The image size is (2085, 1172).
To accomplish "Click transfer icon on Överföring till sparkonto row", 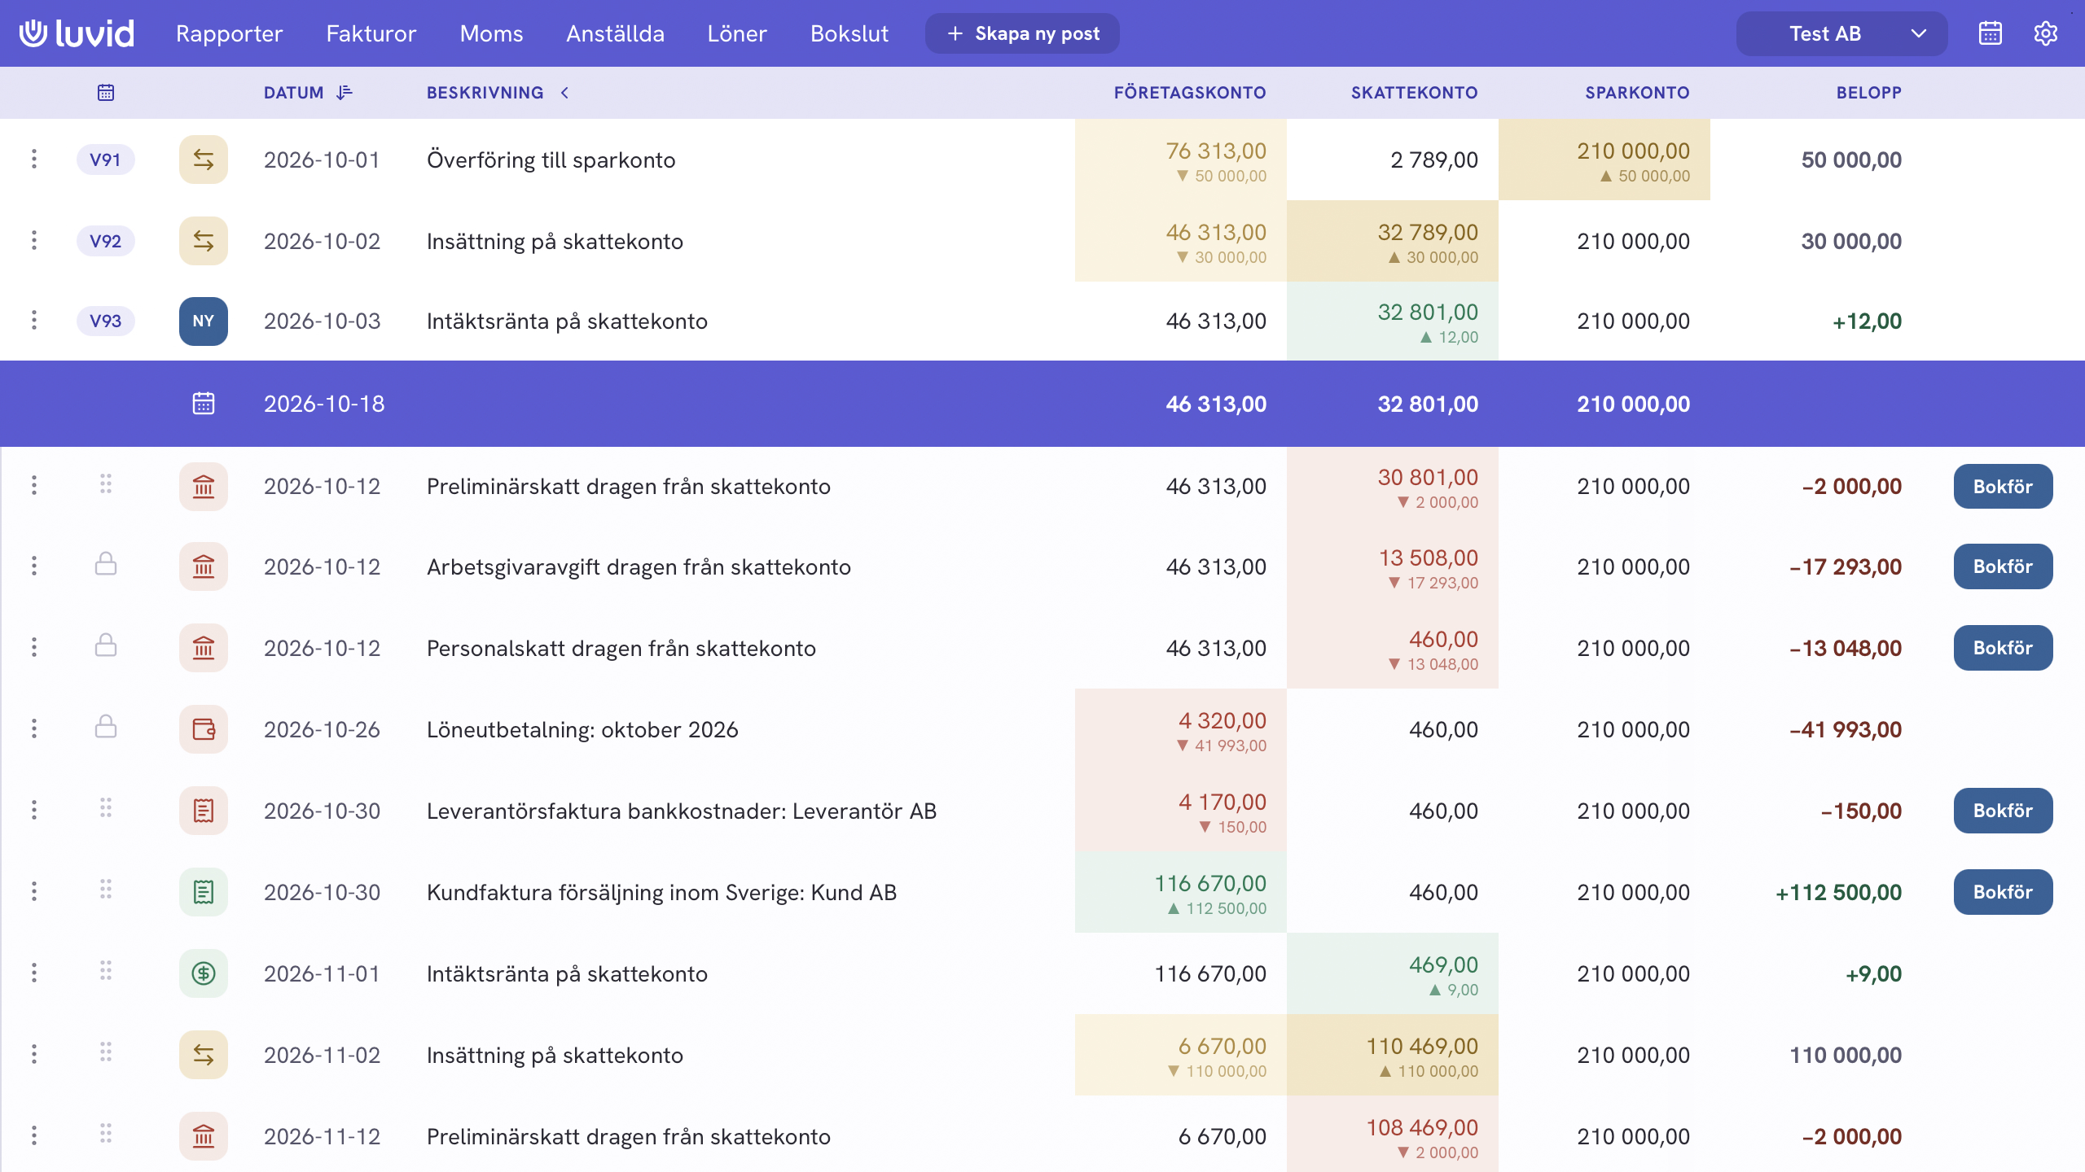I will pyautogui.click(x=204, y=160).
